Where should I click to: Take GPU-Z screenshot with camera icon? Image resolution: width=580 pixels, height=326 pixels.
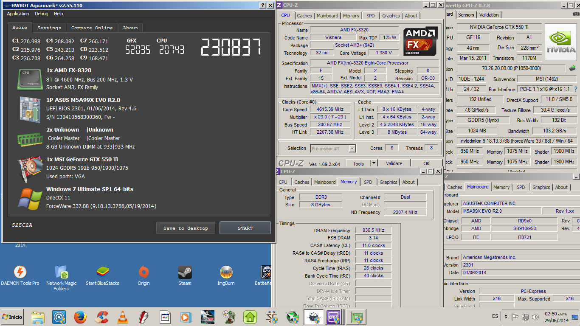click(x=576, y=14)
